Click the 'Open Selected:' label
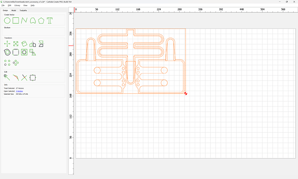 (10, 91)
